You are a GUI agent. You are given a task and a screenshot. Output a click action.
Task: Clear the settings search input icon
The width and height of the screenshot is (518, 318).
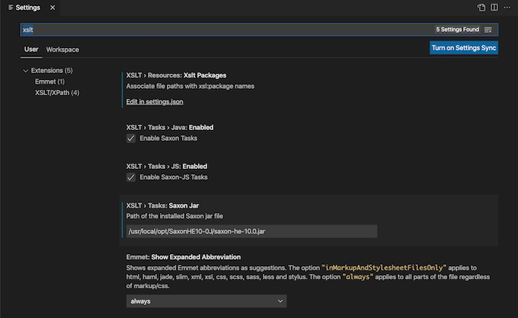click(x=488, y=30)
